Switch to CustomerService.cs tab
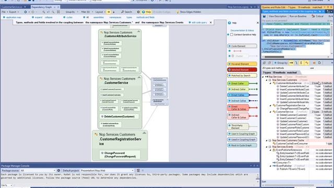The image size is (334, 188). pos(11,7)
